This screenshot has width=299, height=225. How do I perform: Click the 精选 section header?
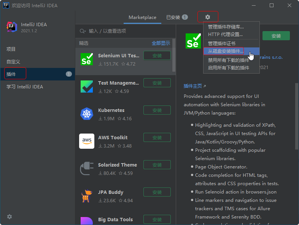tap(84, 43)
